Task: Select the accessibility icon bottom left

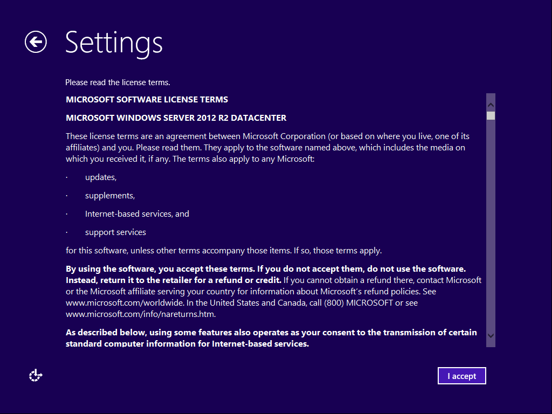Action: 35,375
